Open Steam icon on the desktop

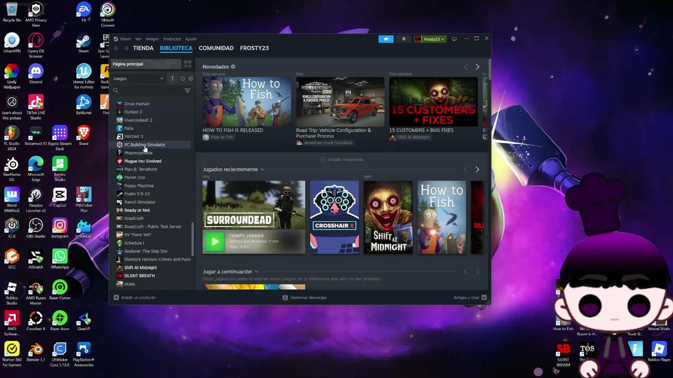pyautogui.click(x=84, y=44)
